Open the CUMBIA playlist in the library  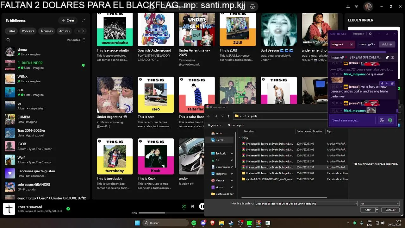tap(45, 119)
